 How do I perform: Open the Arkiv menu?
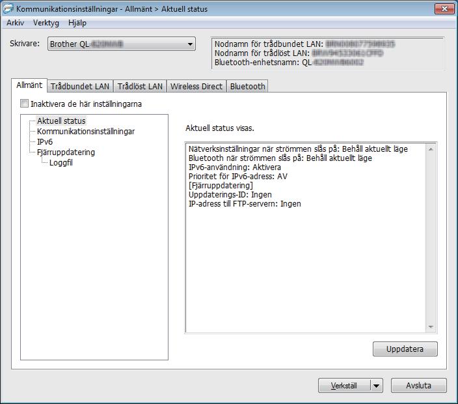[15, 23]
